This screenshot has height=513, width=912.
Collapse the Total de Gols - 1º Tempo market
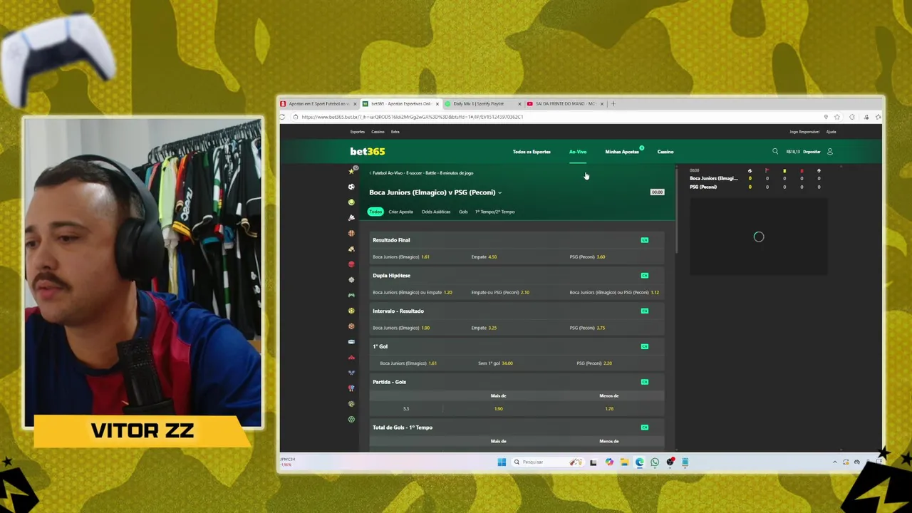tap(517, 427)
